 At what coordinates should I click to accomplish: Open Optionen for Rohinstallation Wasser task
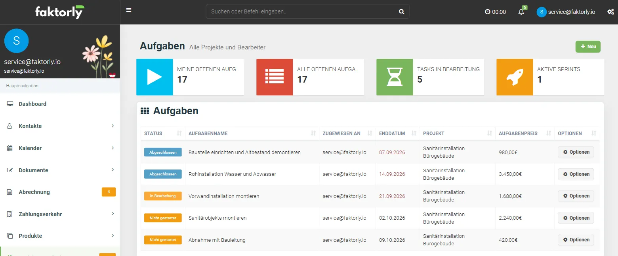click(x=576, y=174)
